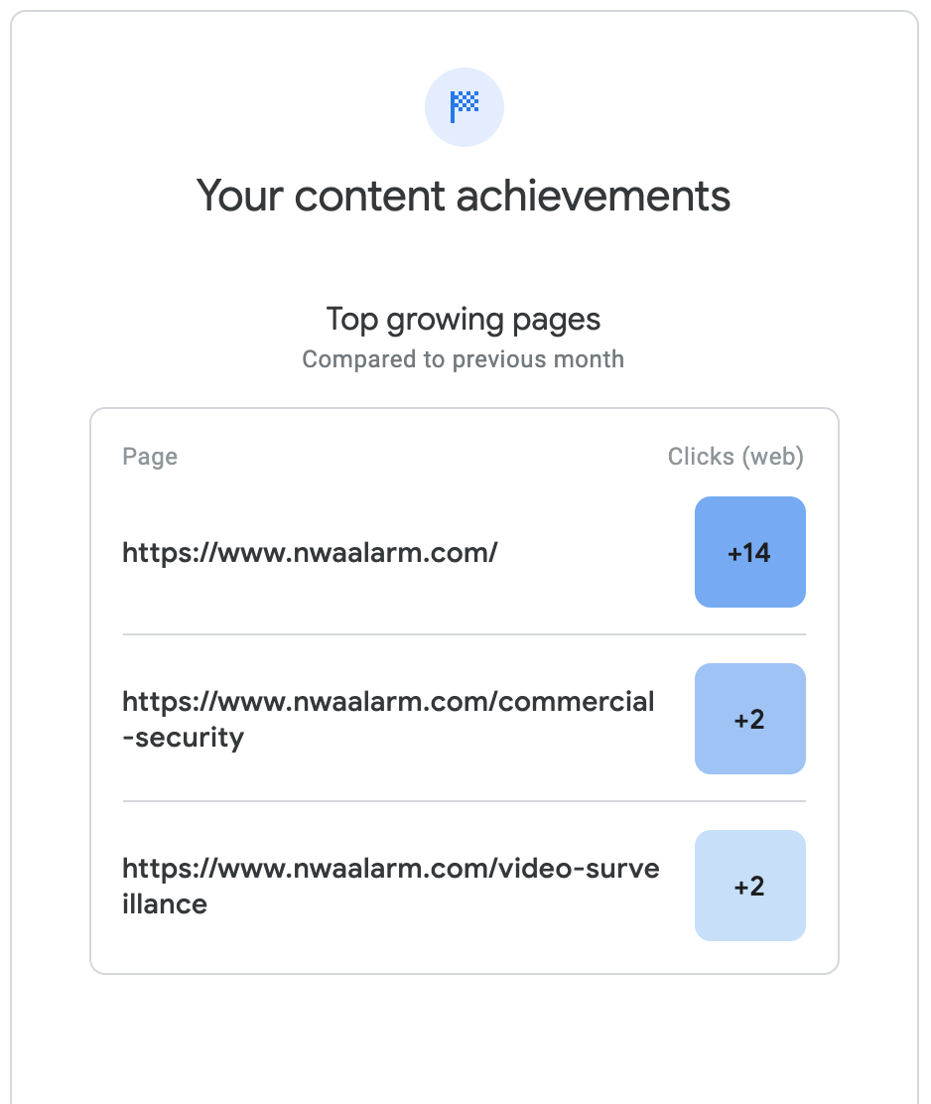Open the commercial-security page link
Screen dimensions: 931x1104
coord(388,703)
